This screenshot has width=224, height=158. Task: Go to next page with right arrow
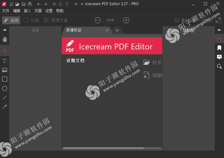82,4
